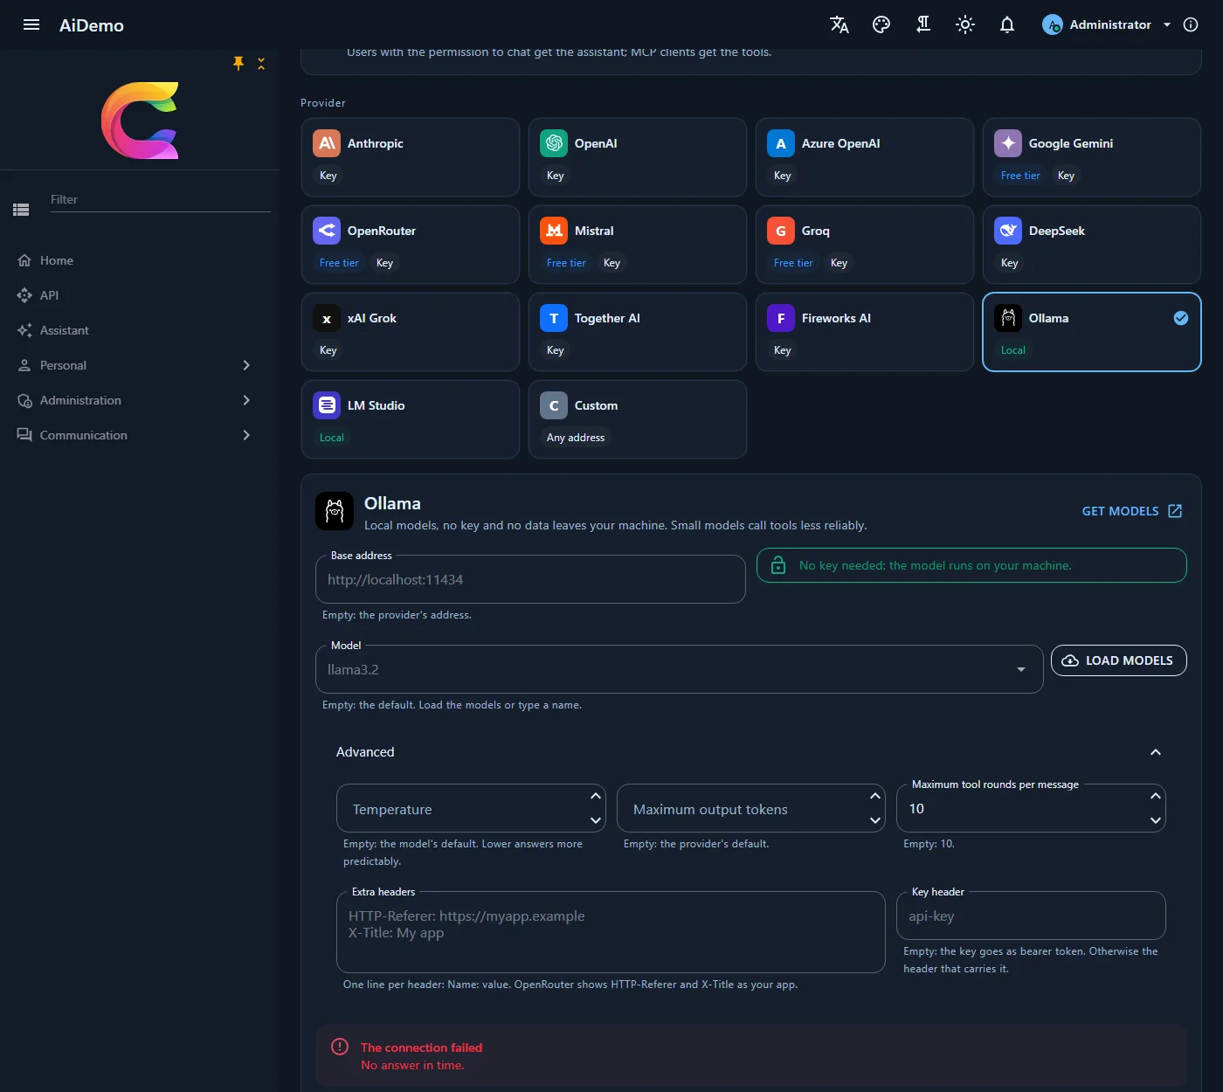Increase Temperature with up arrow
1223x1092 pixels.
click(596, 796)
